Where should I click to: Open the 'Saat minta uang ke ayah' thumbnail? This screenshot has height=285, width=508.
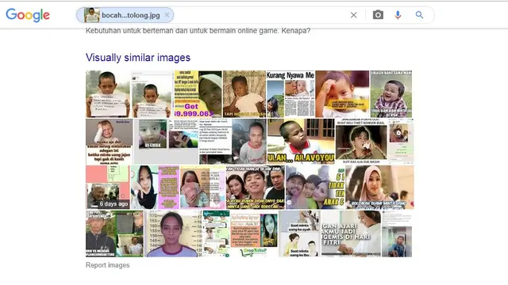pyautogui.click(x=299, y=234)
